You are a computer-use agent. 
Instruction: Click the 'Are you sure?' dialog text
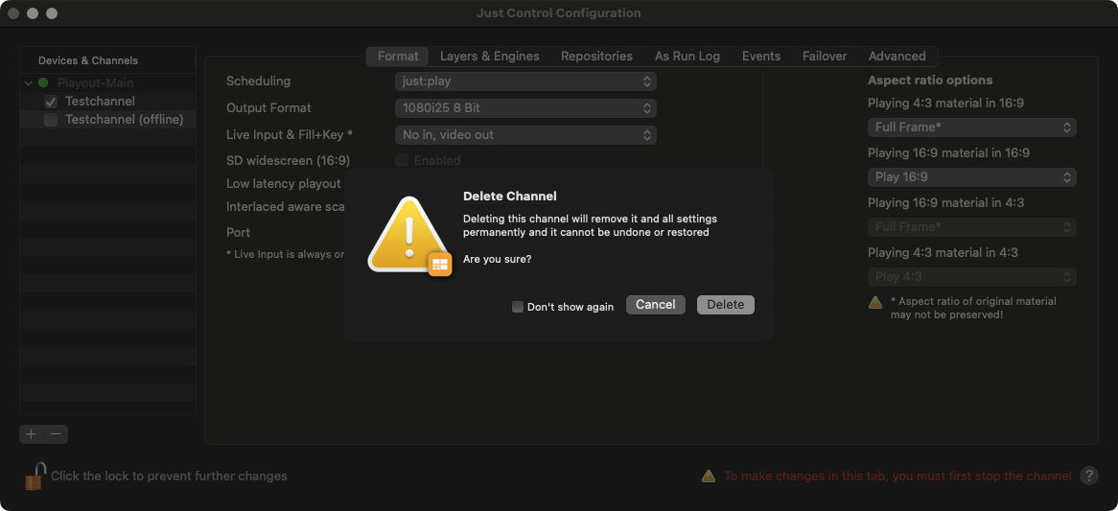tap(497, 260)
